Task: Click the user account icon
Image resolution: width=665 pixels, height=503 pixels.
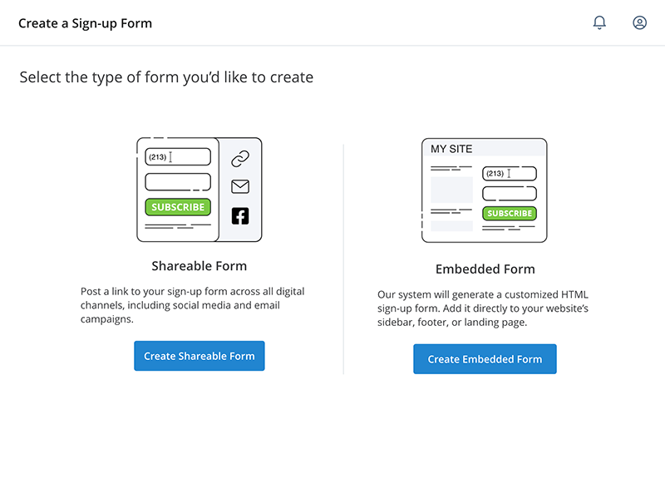Action: click(639, 22)
